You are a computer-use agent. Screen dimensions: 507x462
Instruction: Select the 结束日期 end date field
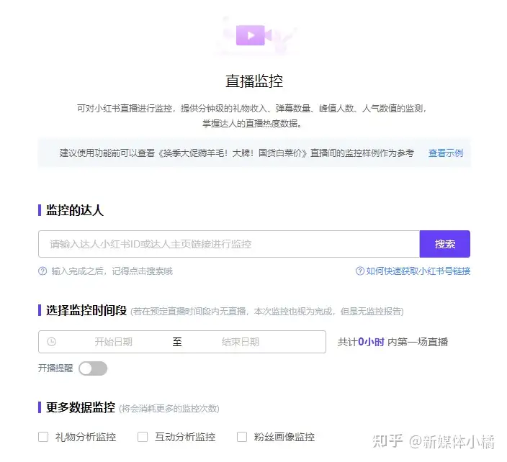coord(241,342)
